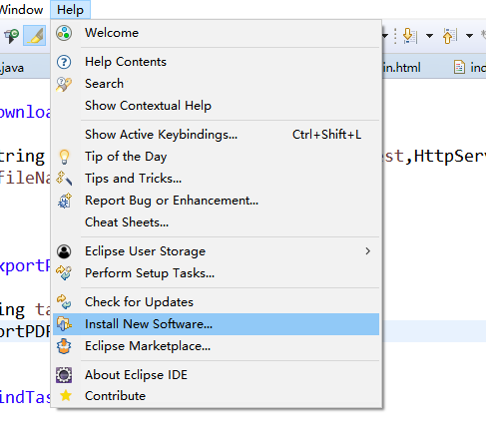This screenshot has height=432, width=486.
Task: Open the Help menu in menu bar
Action: [x=70, y=10]
